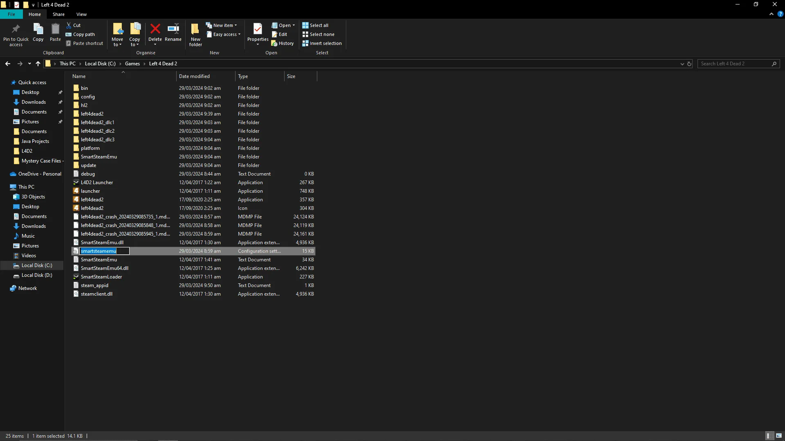This screenshot has height=441, width=785.
Task: Click the Rename icon in ribbon
Action: pyautogui.click(x=173, y=29)
